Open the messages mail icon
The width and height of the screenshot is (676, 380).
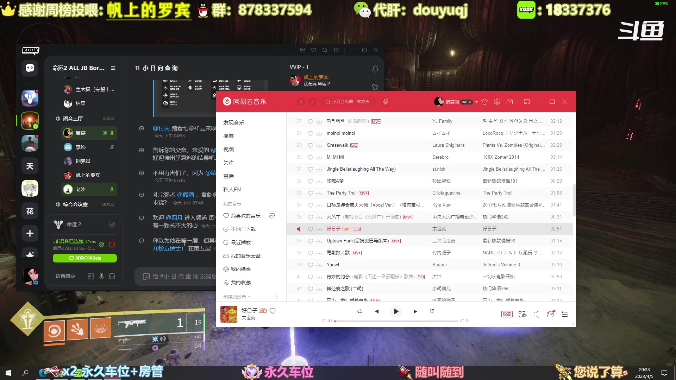click(509, 102)
